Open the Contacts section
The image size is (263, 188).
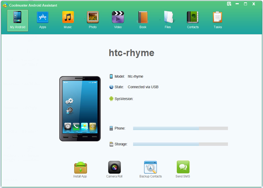point(192,19)
